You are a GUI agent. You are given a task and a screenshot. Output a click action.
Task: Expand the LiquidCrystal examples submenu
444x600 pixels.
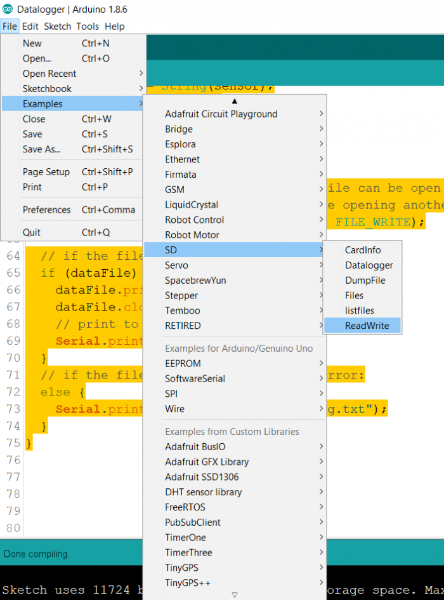[x=235, y=204]
